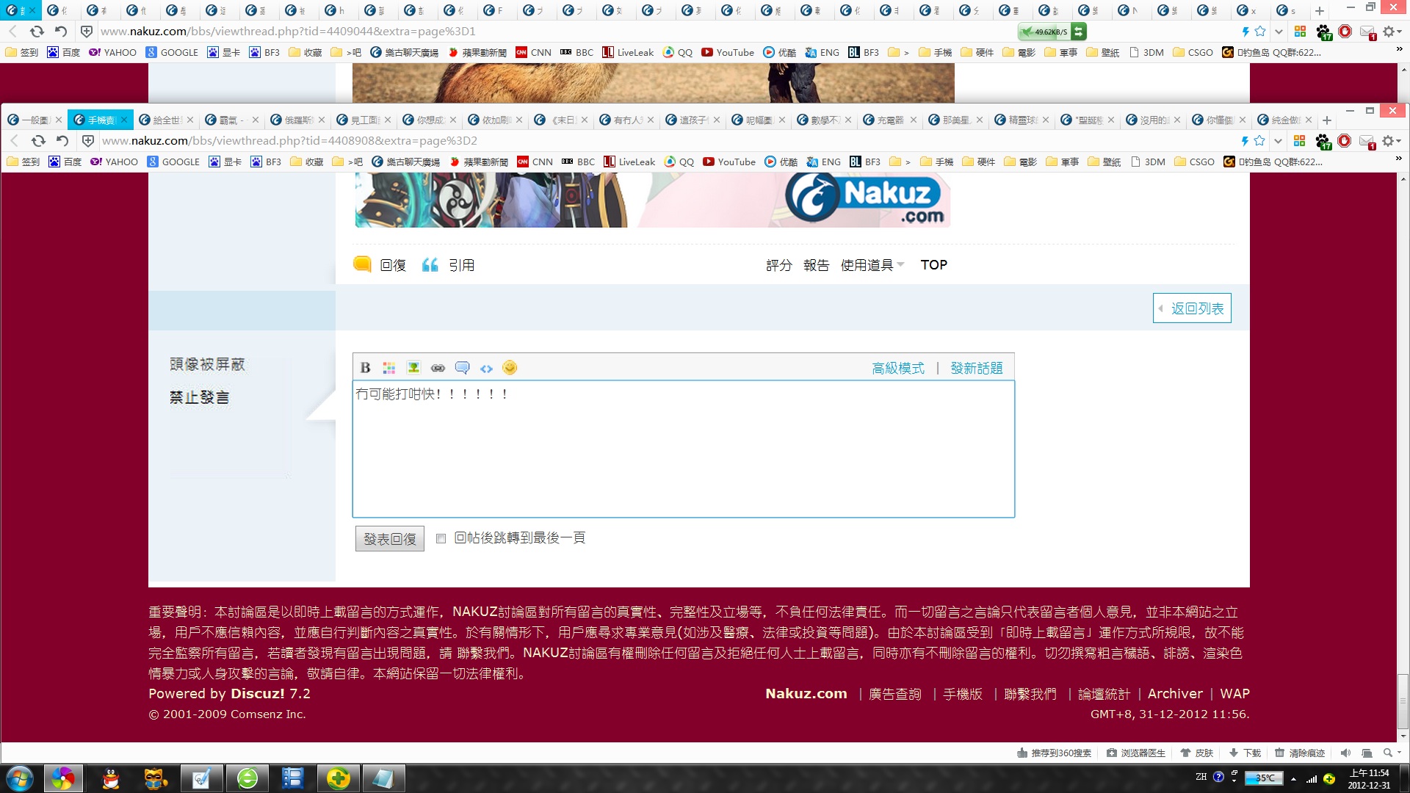This screenshot has width=1410, height=793.
Task: Click 浏览器医生 in the status bar
Action: pos(1136,753)
